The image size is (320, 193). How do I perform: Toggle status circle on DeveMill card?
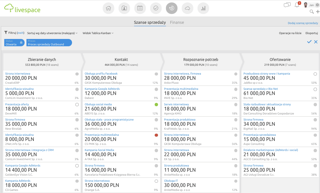point(77,105)
